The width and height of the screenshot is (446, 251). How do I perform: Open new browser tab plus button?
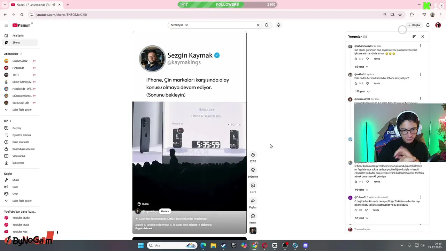pyautogui.click(x=68, y=5)
